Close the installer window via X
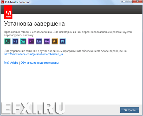The width and height of the screenshot is (143, 116). coord(138,2)
